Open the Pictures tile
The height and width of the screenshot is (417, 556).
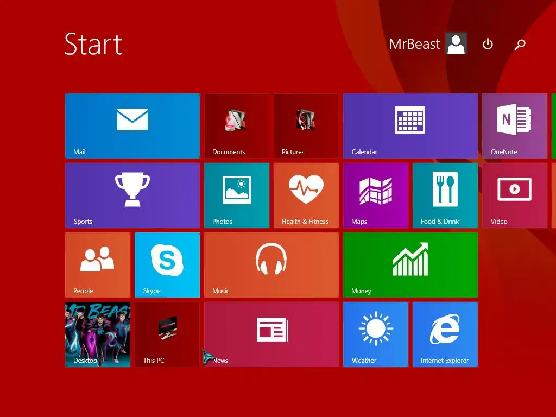click(306, 126)
